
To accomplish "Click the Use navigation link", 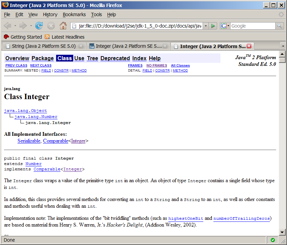I will tap(79, 58).
